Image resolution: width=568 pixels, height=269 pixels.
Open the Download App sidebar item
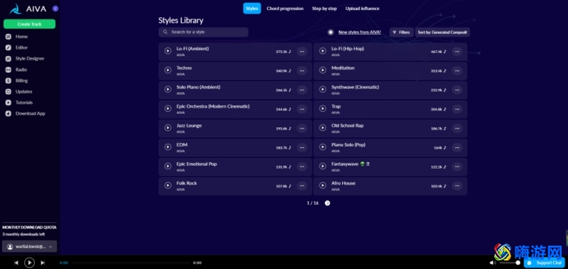point(26,113)
